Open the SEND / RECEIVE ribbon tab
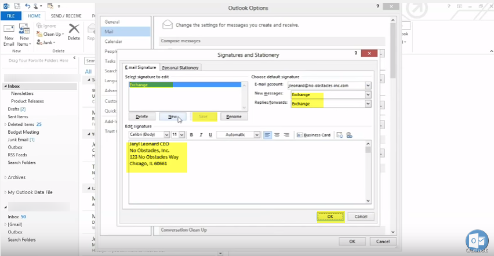The height and width of the screenshot is (256, 494). [x=66, y=16]
